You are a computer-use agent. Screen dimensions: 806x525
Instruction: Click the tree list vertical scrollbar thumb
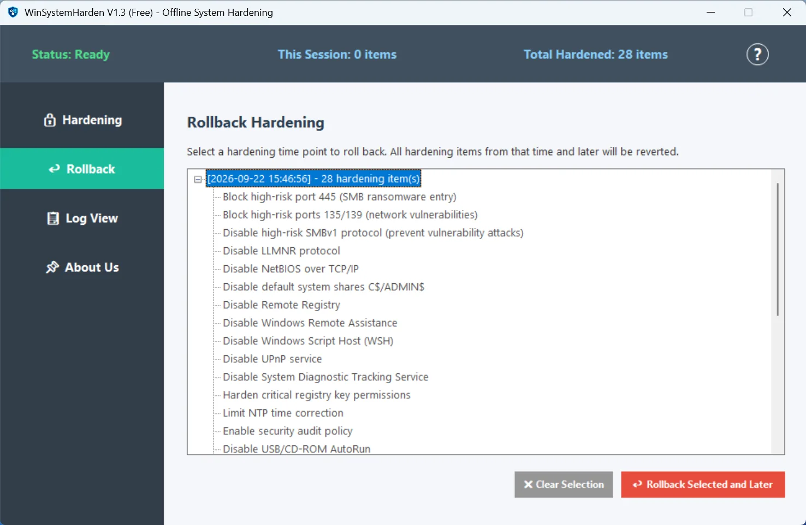point(778,249)
